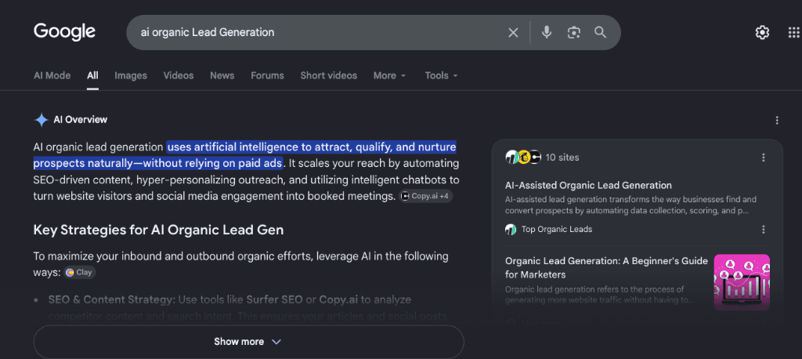Click the AI Overview sparkle icon
This screenshot has width=802, height=359.
point(41,120)
